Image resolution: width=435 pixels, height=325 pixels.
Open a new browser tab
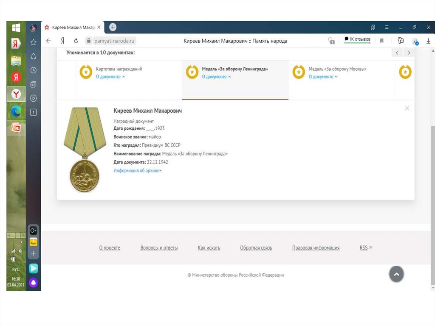click(x=113, y=27)
